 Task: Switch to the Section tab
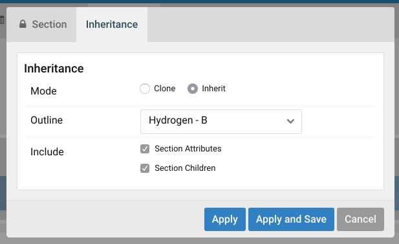tap(41, 25)
